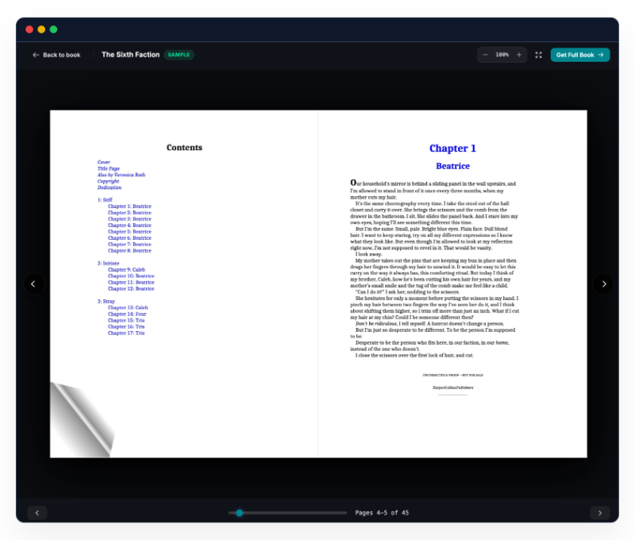The image size is (635, 540).
Task: Jump to Chapter 5: Beatrice
Action: (129, 232)
